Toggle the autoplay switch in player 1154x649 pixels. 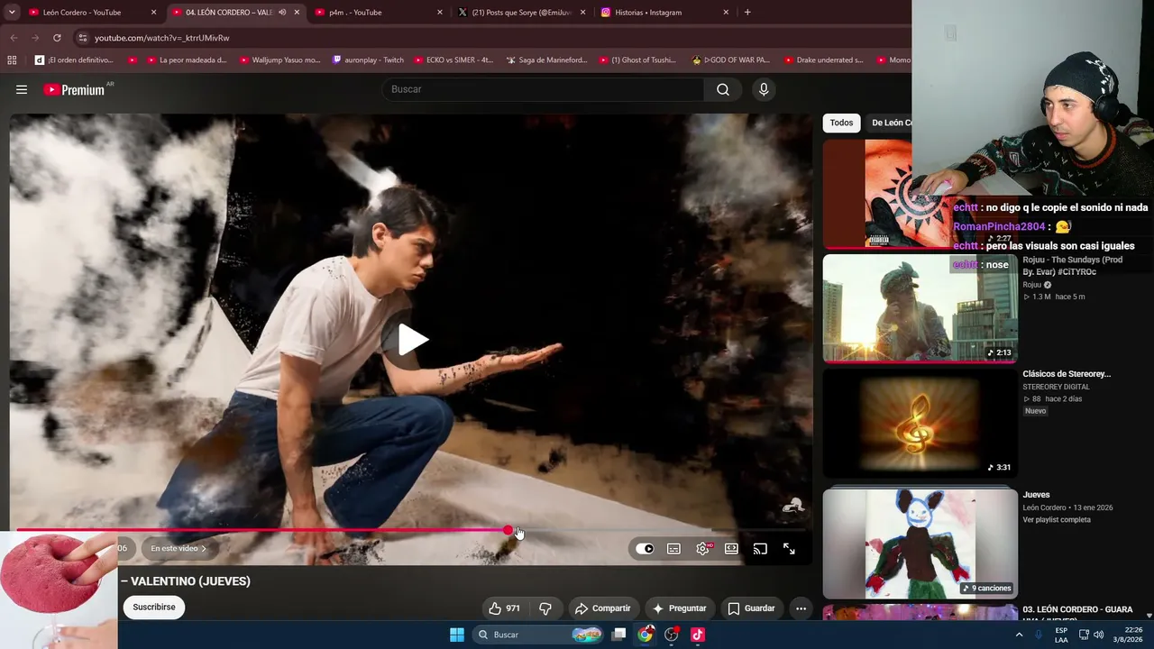click(645, 548)
